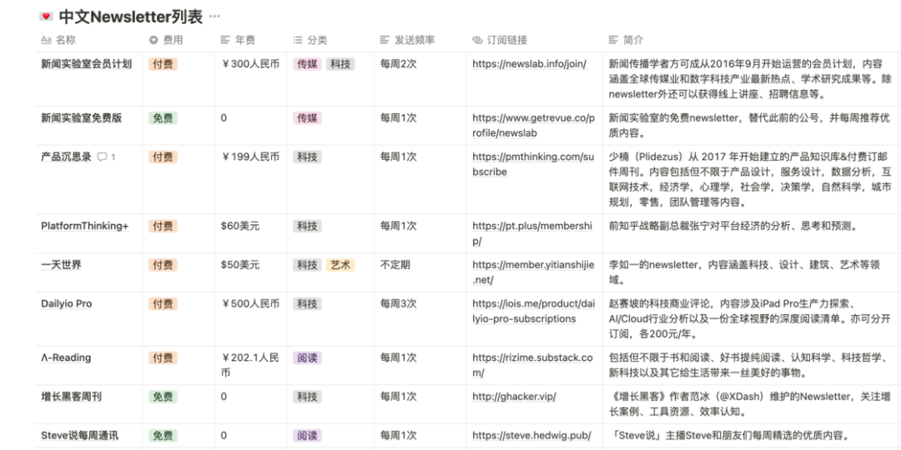The image size is (901, 450).
Task: Click the 付费 tag in 一天世界 row
Action: click(164, 265)
